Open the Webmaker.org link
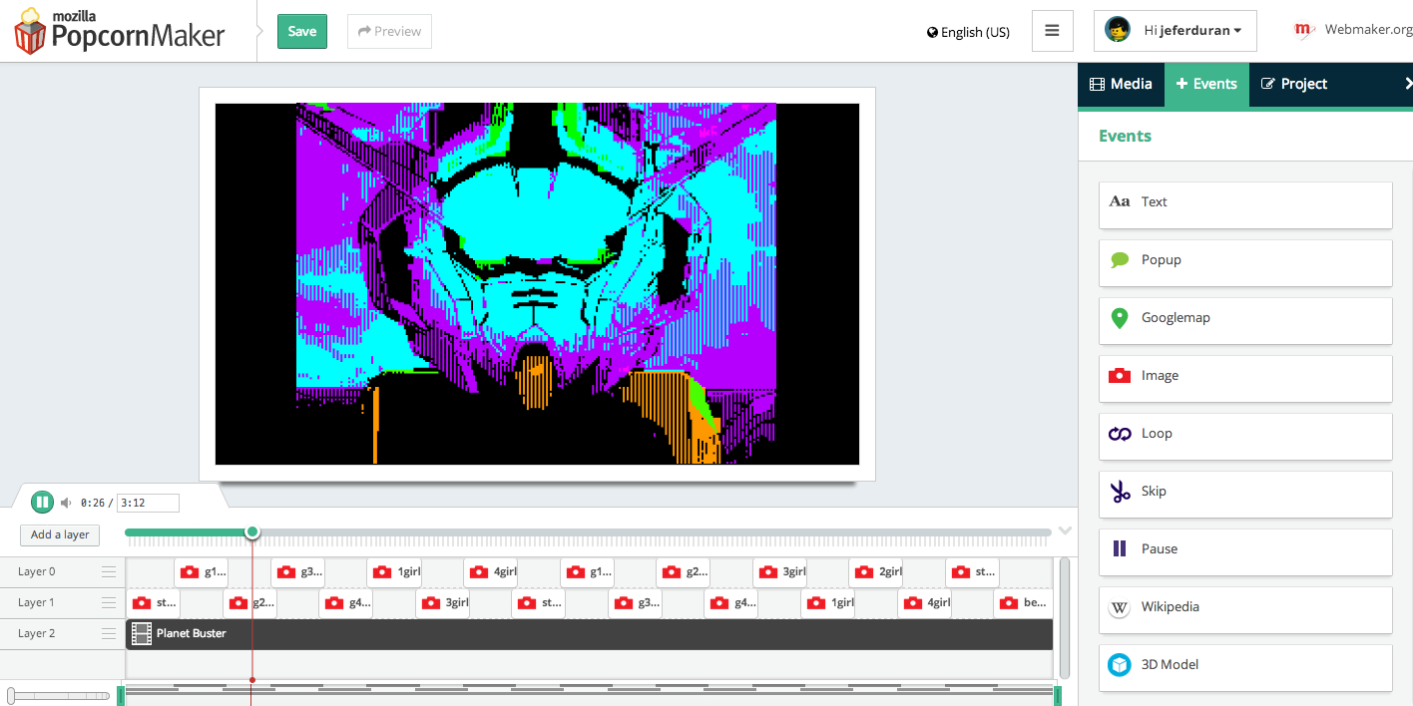 pos(1368,30)
